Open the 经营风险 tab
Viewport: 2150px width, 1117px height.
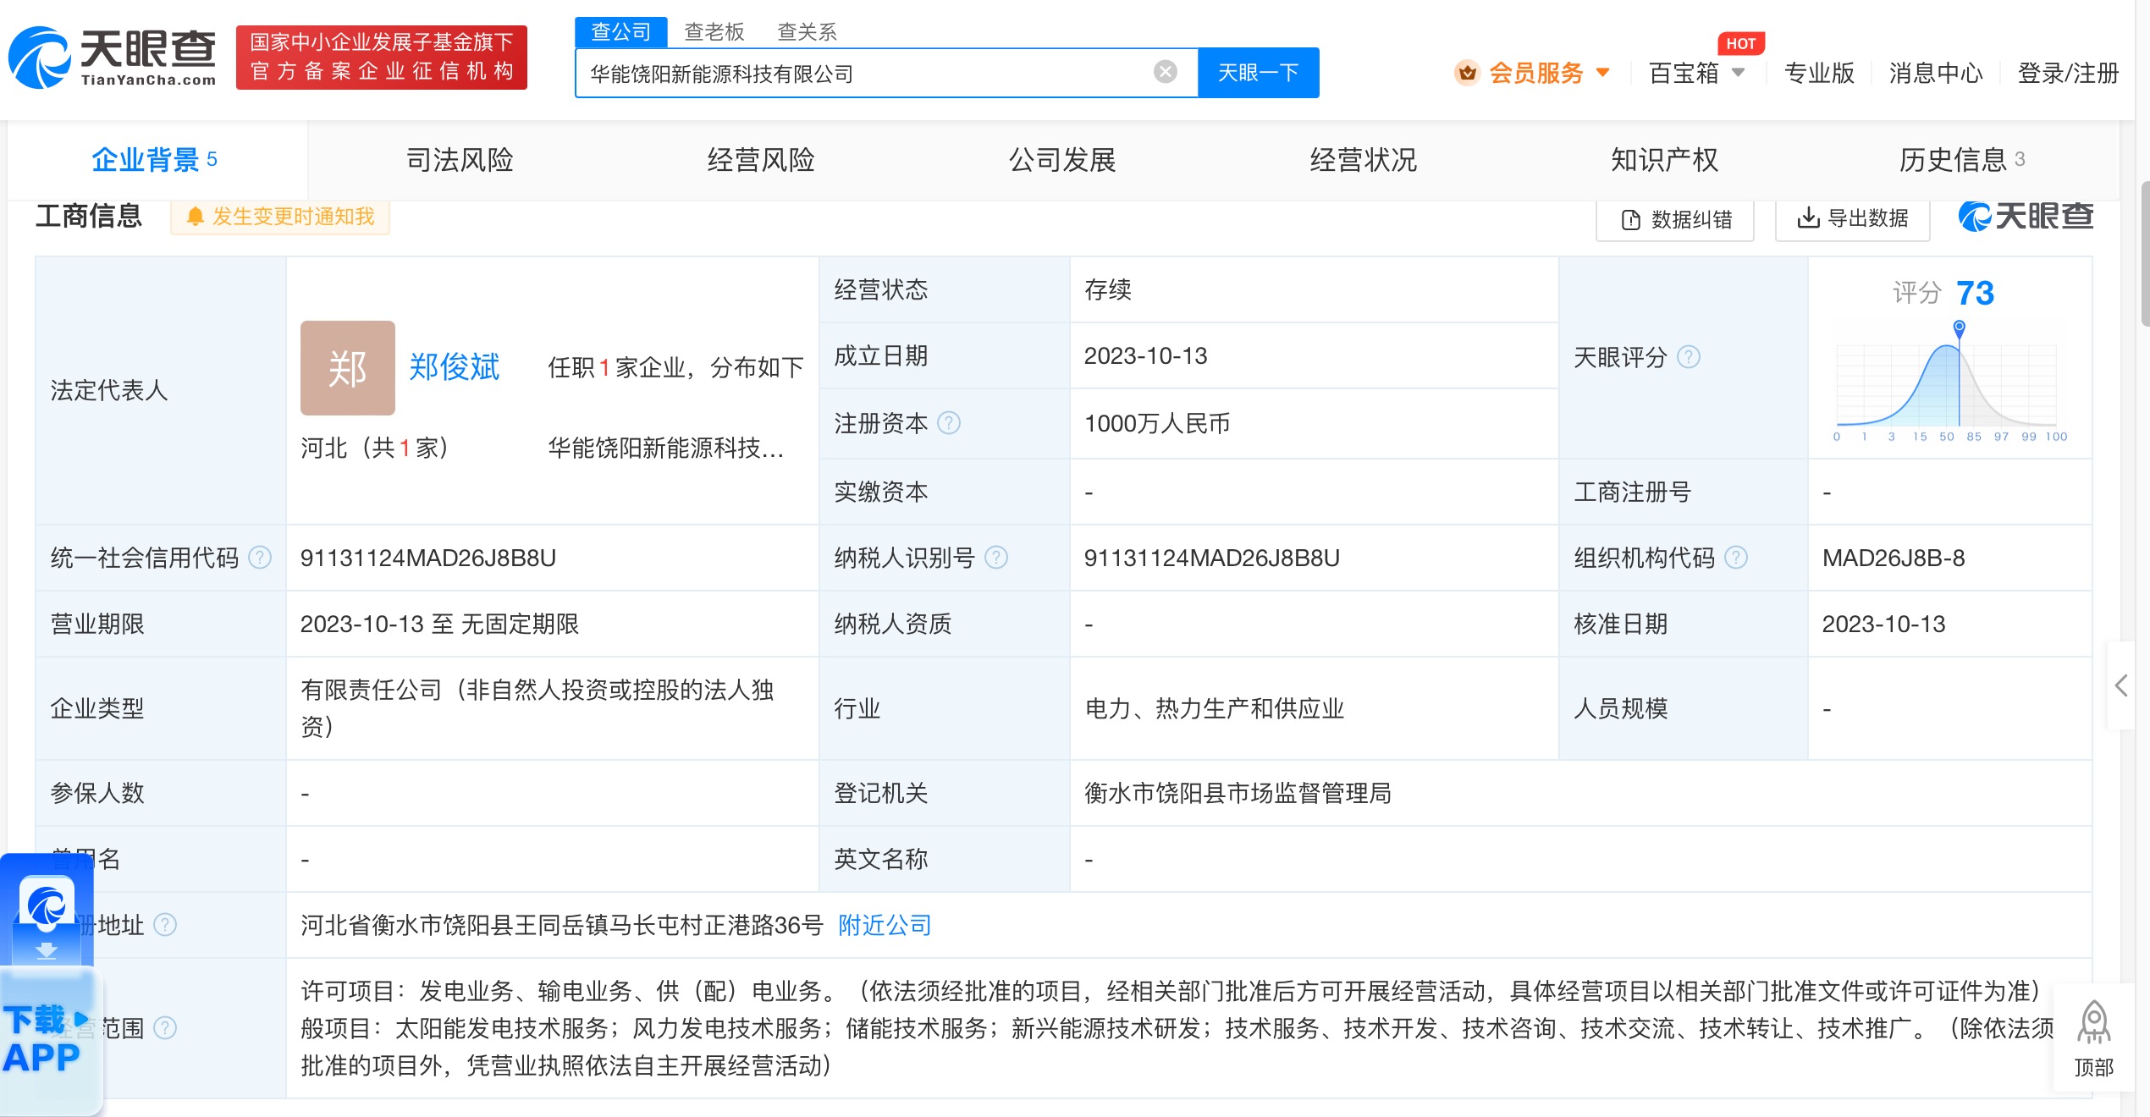coord(761,160)
